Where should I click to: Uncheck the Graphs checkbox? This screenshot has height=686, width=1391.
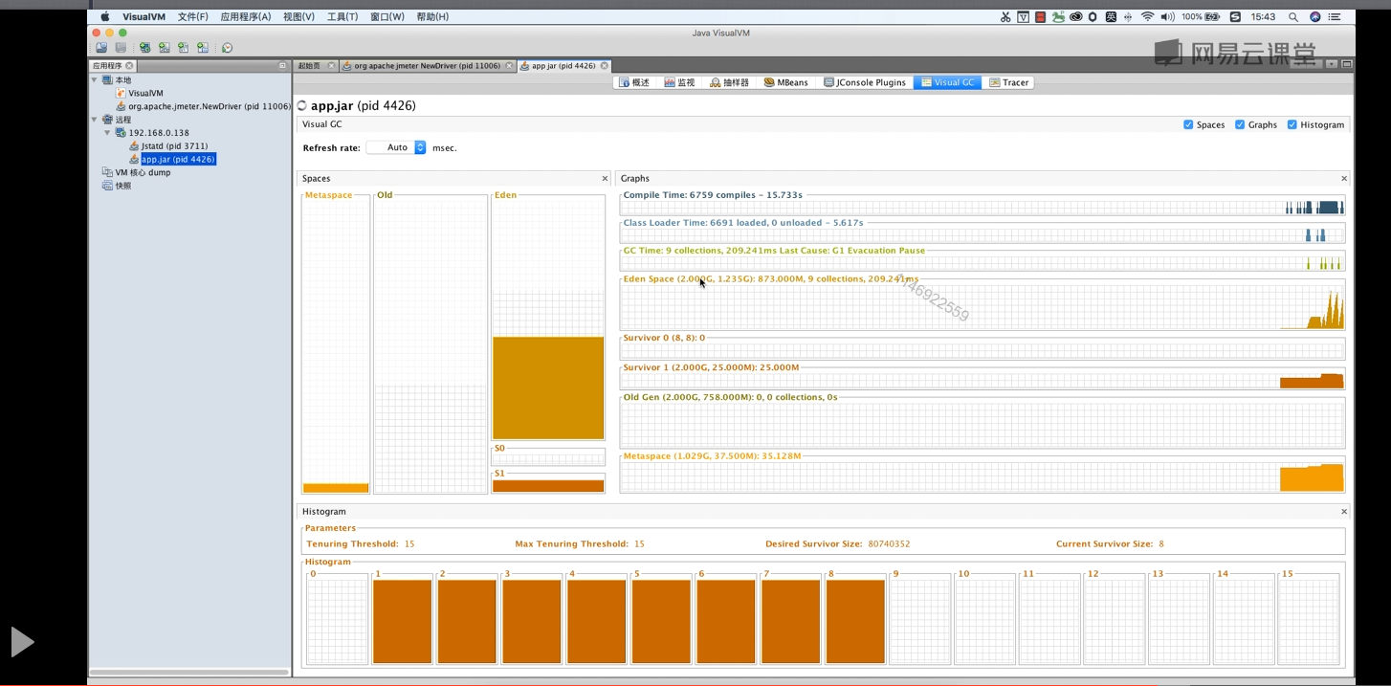(1240, 124)
